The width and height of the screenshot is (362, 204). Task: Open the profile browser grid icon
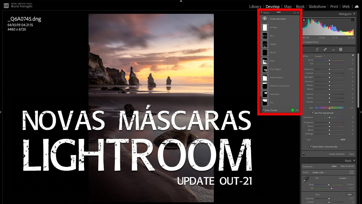pyautogui.click(x=352, y=172)
